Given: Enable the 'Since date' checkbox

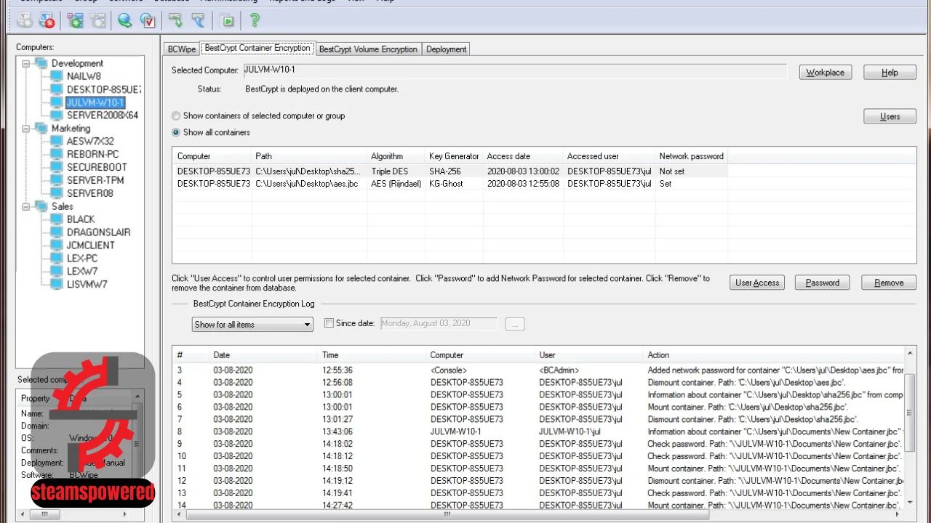Looking at the screenshot, I should (x=329, y=323).
